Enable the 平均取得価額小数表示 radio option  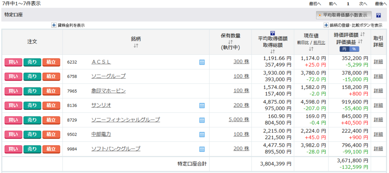click(320, 15)
